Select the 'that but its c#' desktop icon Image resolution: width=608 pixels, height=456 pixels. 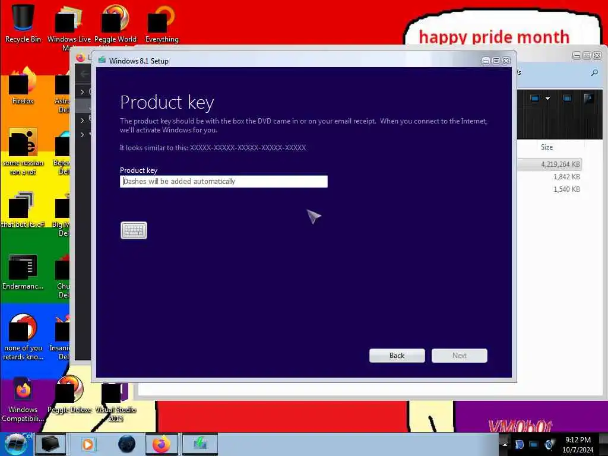(23, 210)
